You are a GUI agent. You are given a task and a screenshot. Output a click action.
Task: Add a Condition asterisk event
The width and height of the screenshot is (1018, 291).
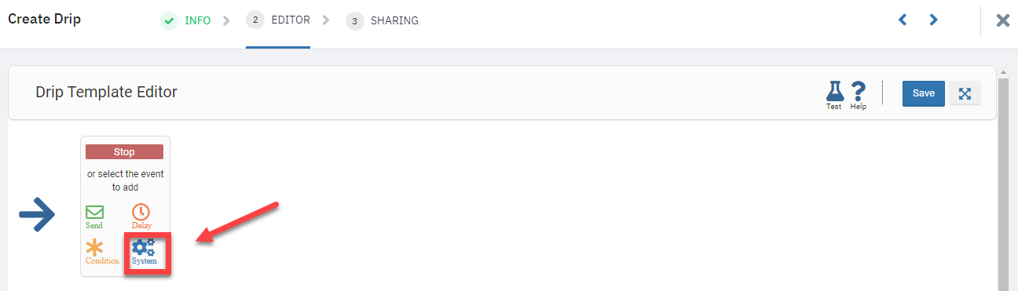click(101, 252)
